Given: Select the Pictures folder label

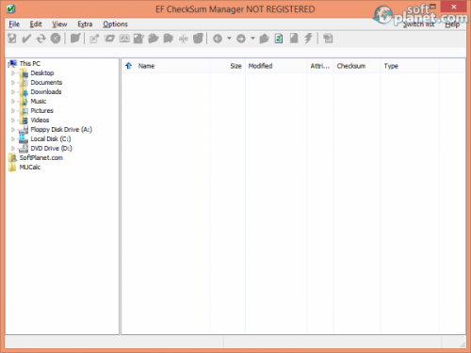Looking at the screenshot, I should pos(41,111).
